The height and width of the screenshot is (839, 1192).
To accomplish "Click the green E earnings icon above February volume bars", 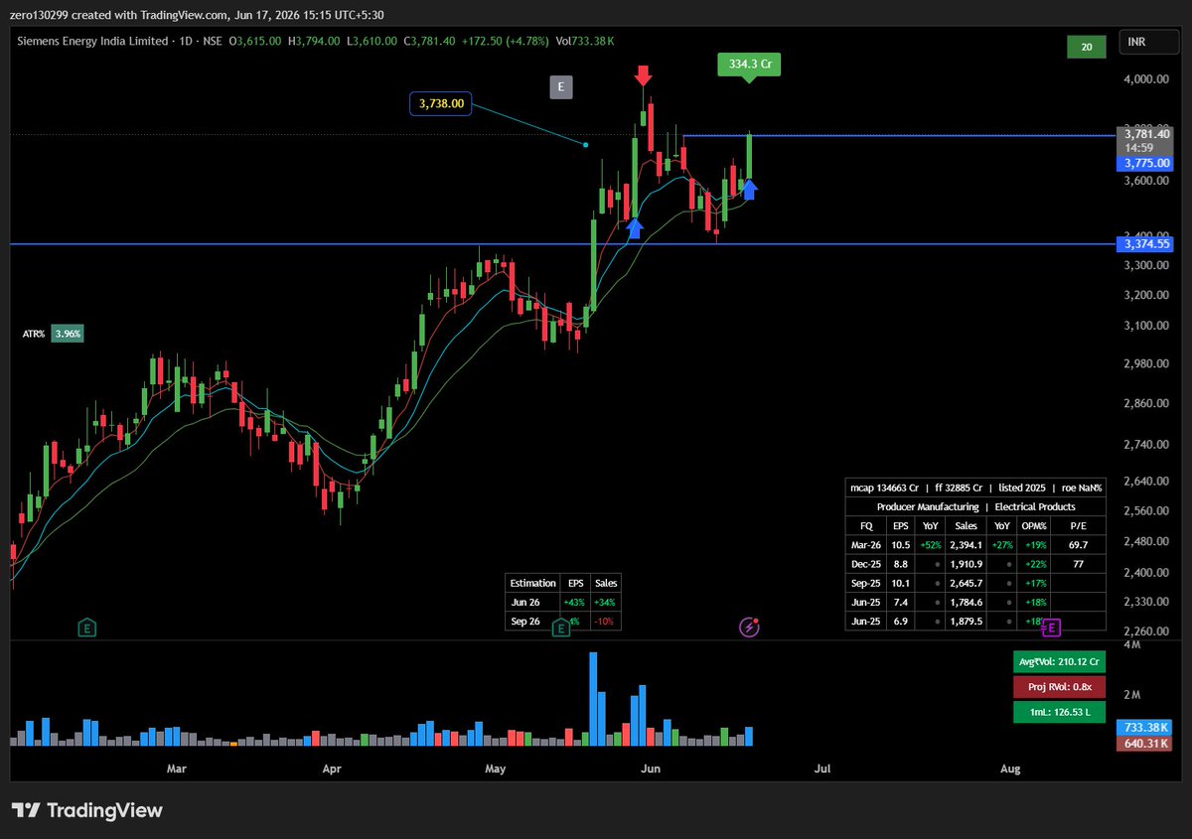I will click(x=87, y=627).
